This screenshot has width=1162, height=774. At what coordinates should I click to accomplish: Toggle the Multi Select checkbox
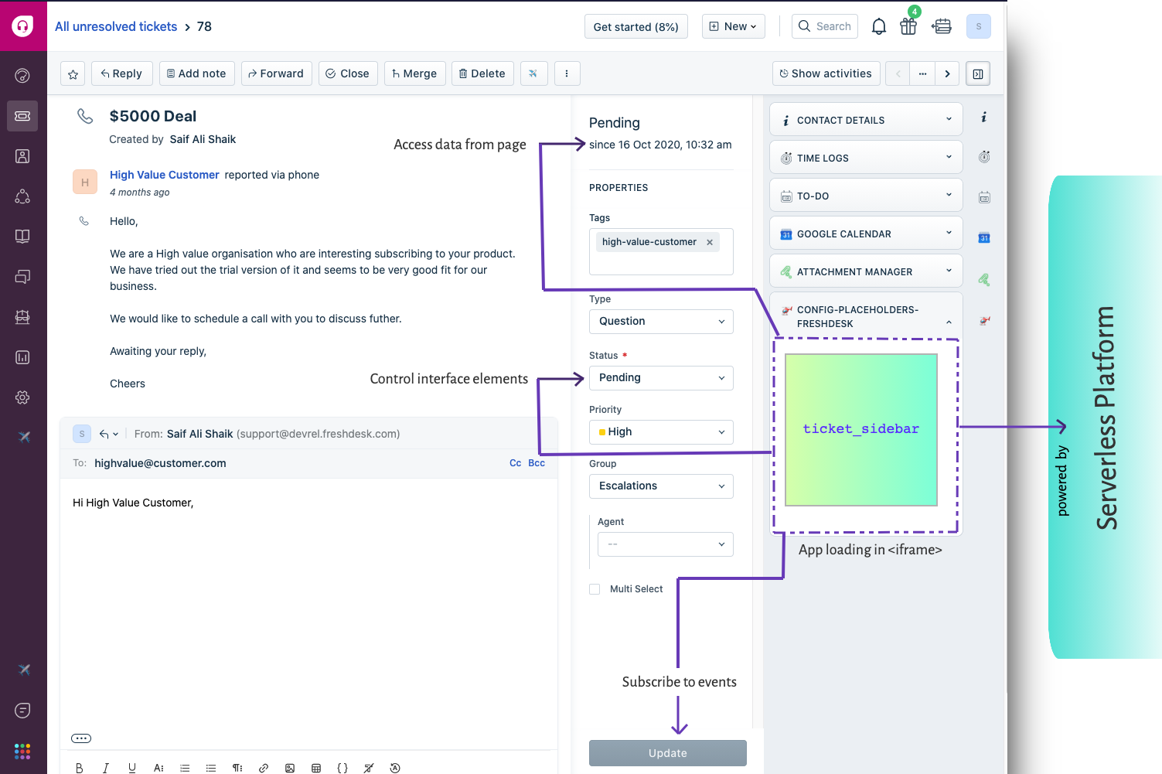594,588
